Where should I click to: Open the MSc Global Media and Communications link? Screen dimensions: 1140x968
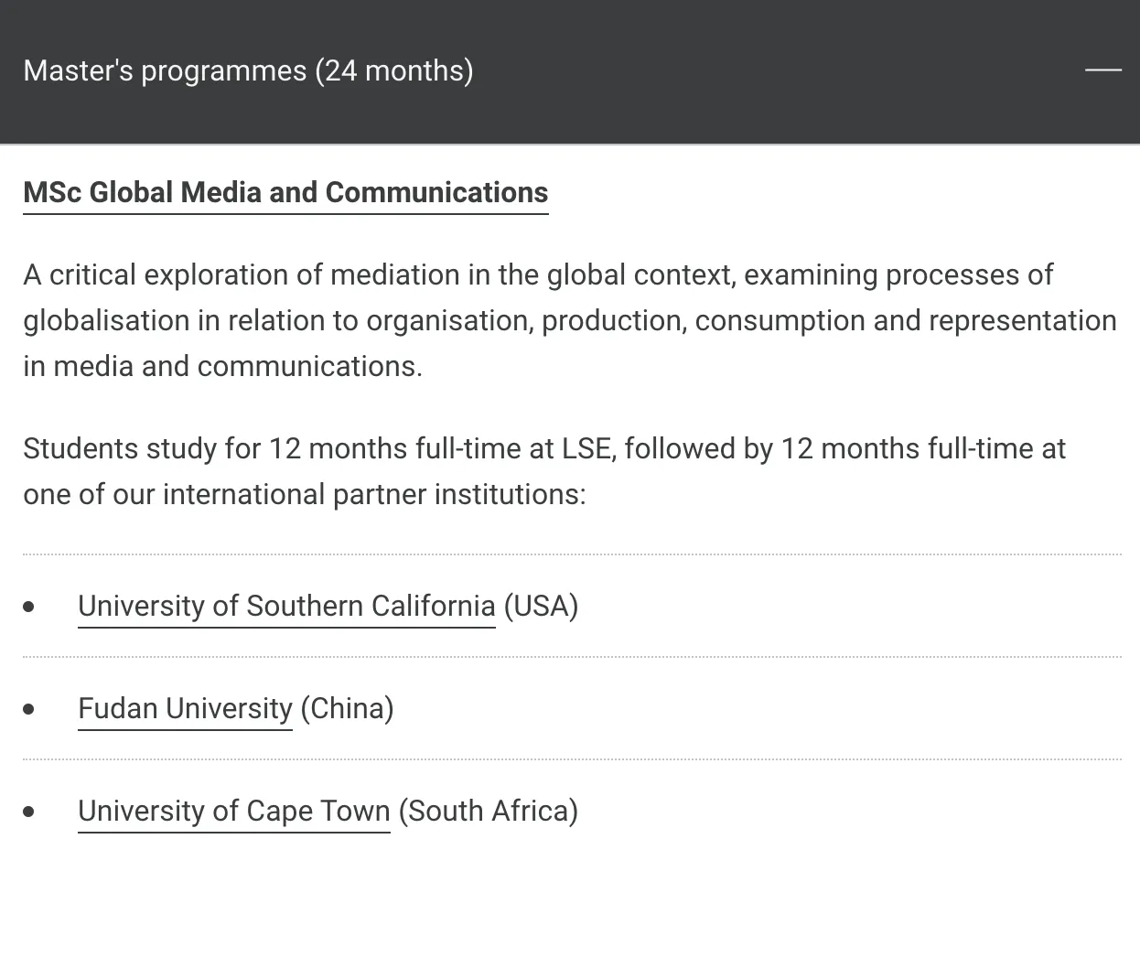coord(285,192)
